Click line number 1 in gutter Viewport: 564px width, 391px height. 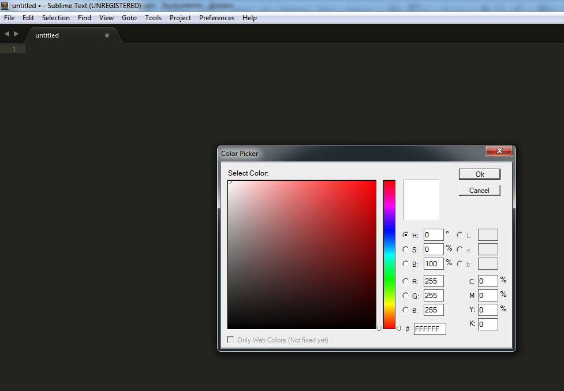coord(14,49)
